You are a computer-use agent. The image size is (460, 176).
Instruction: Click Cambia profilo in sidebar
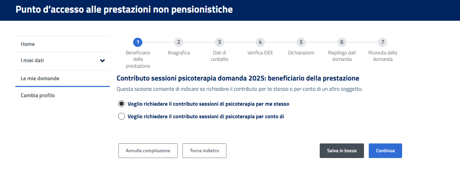tap(37, 95)
